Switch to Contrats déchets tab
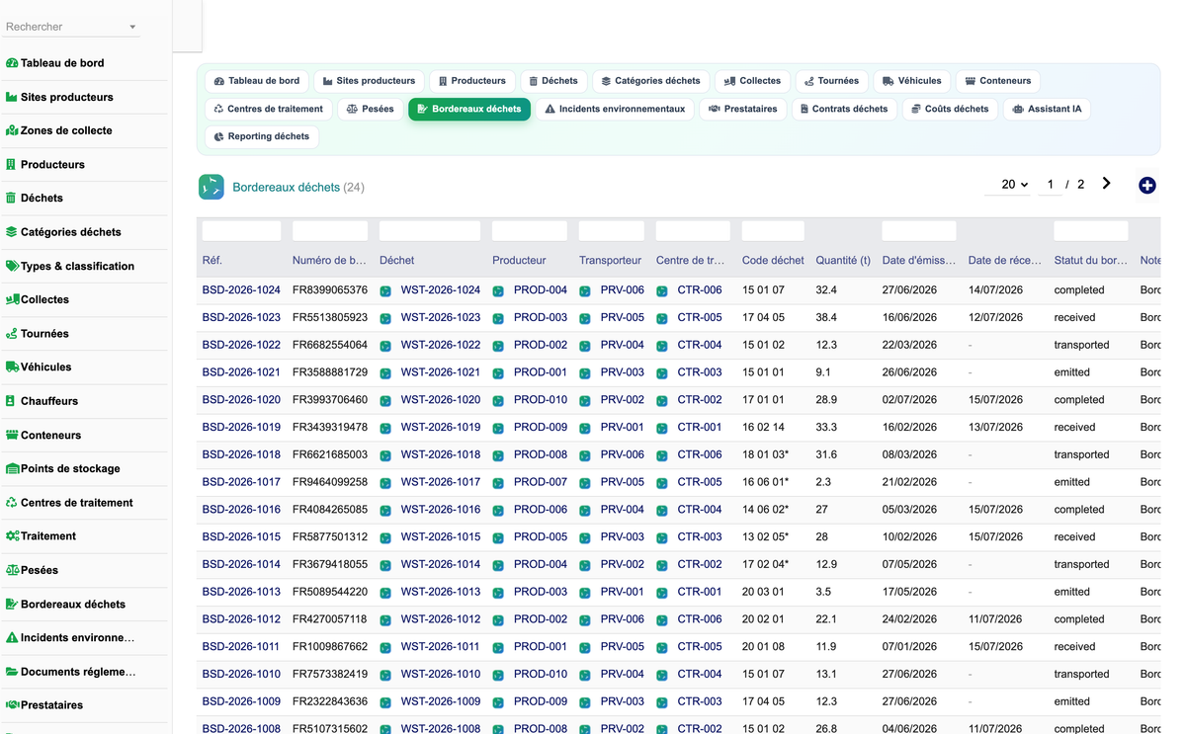The image size is (1186, 734). click(844, 109)
